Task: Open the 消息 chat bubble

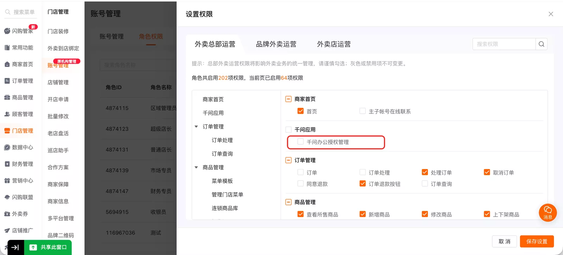Action: tap(548, 213)
